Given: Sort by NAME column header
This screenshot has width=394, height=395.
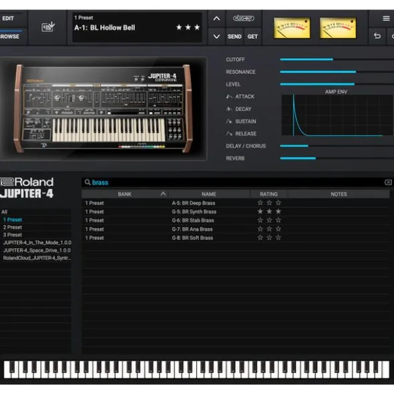Looking at the screenshot, I should click(209, 194).
